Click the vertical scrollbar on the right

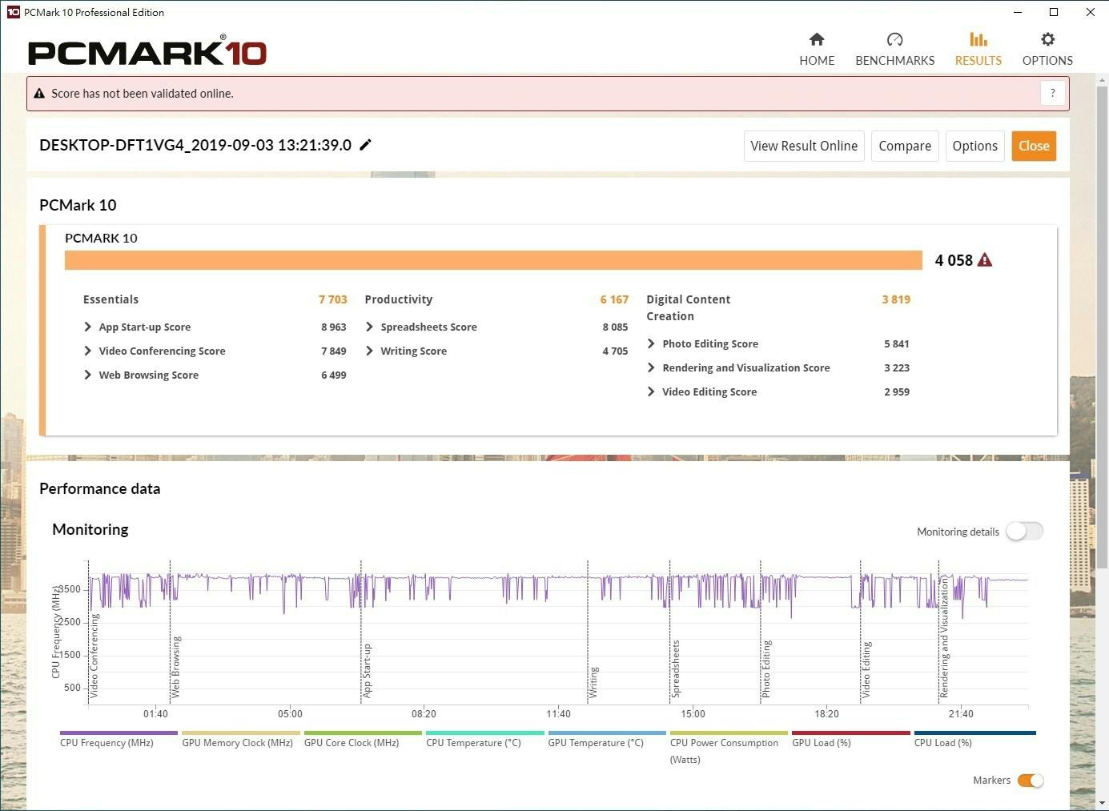1102,320
